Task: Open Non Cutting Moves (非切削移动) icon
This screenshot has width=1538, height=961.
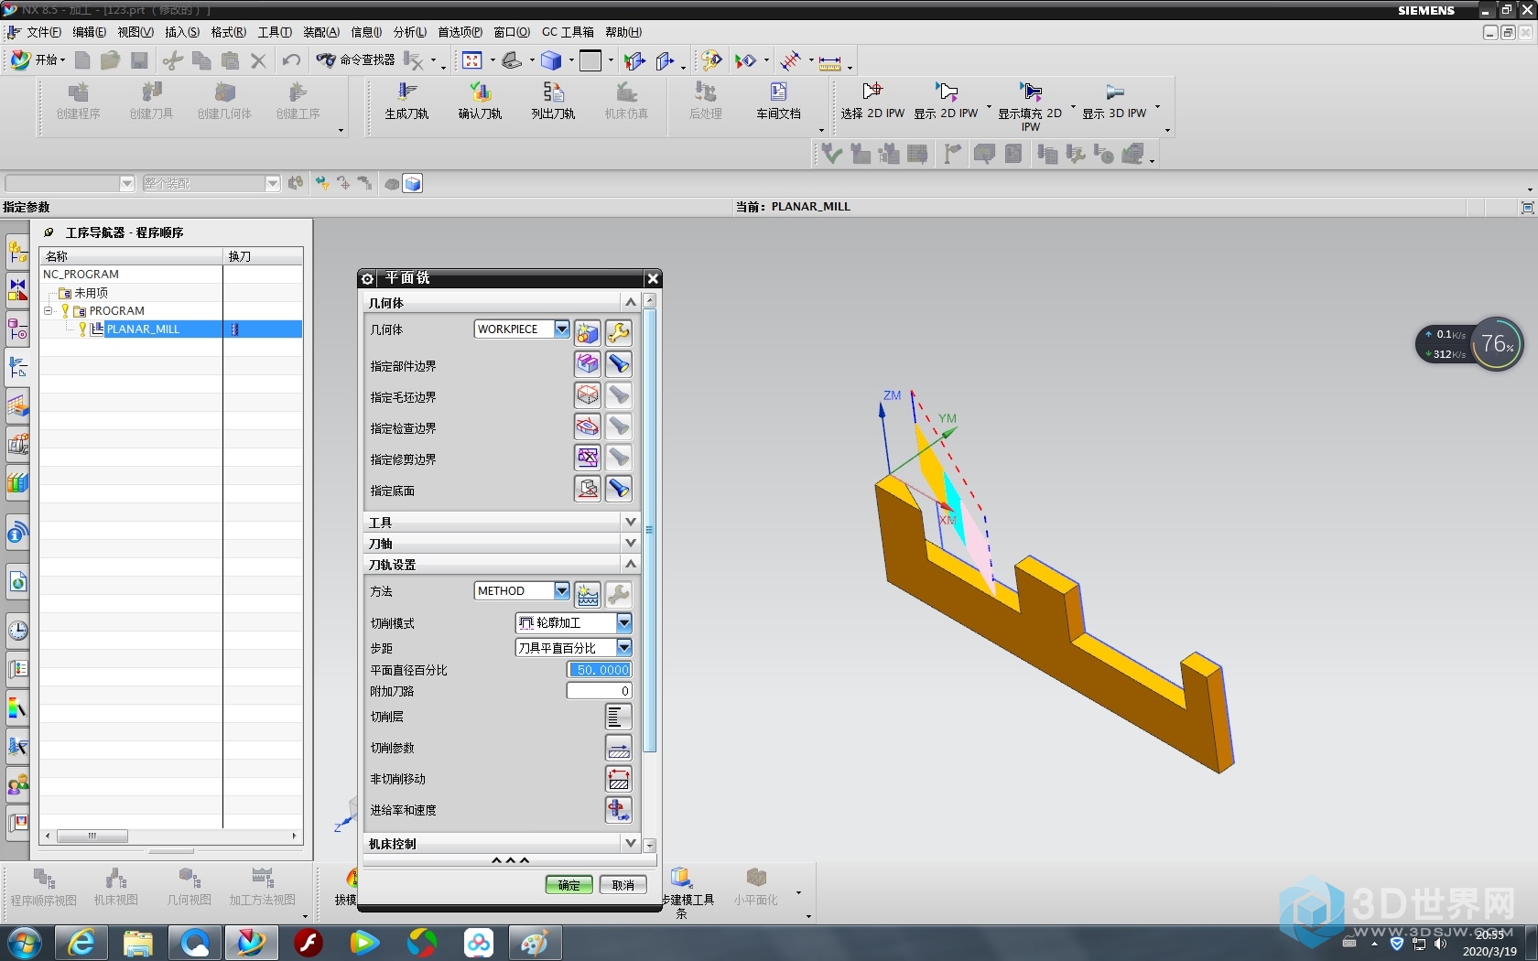Action: click(x=619, y=779)
